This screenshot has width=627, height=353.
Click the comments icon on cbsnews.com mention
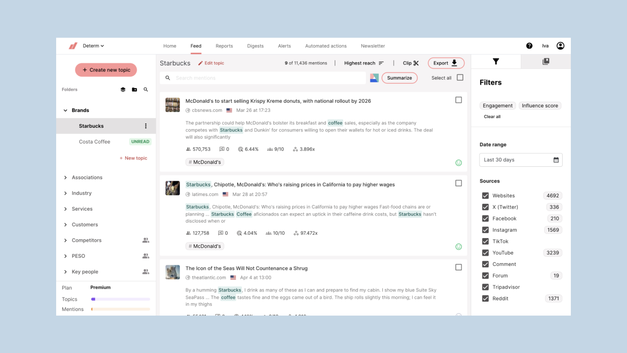(x=222, y=149)
